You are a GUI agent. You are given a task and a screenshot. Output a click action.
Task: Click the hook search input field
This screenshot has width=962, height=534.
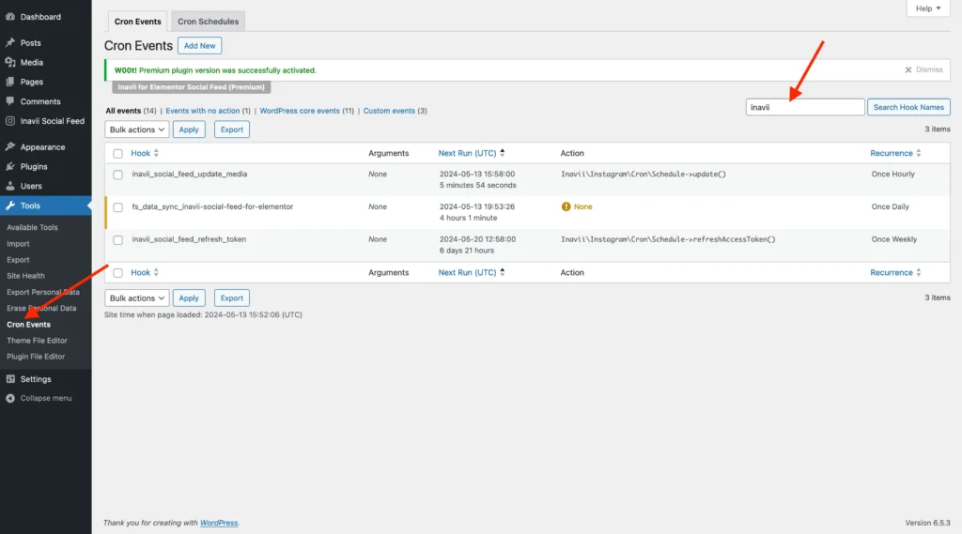pos(805,107)
